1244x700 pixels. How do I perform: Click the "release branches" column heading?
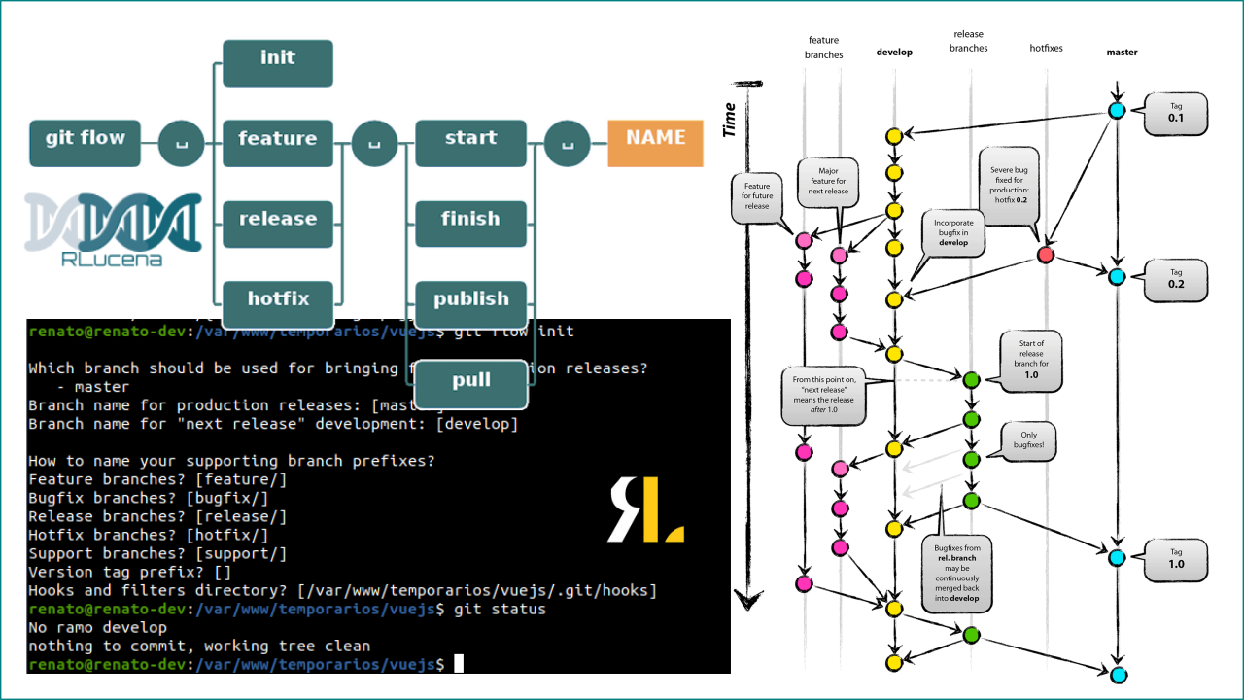click(969, 41)
